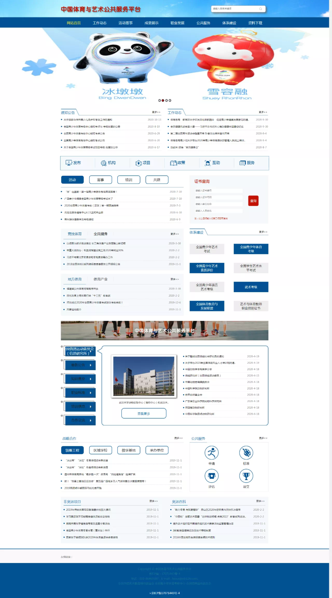Viewport: 332px width, 598px height.
Task: Open 更多>> in 奥运百科 section
Action: [x=260, y=501]
